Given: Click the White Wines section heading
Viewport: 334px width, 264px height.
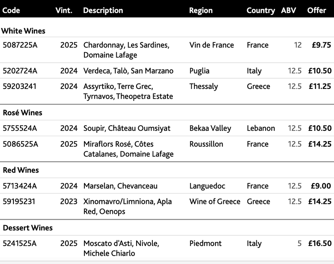Looking at the screenshot, I should tap(23, 31).
